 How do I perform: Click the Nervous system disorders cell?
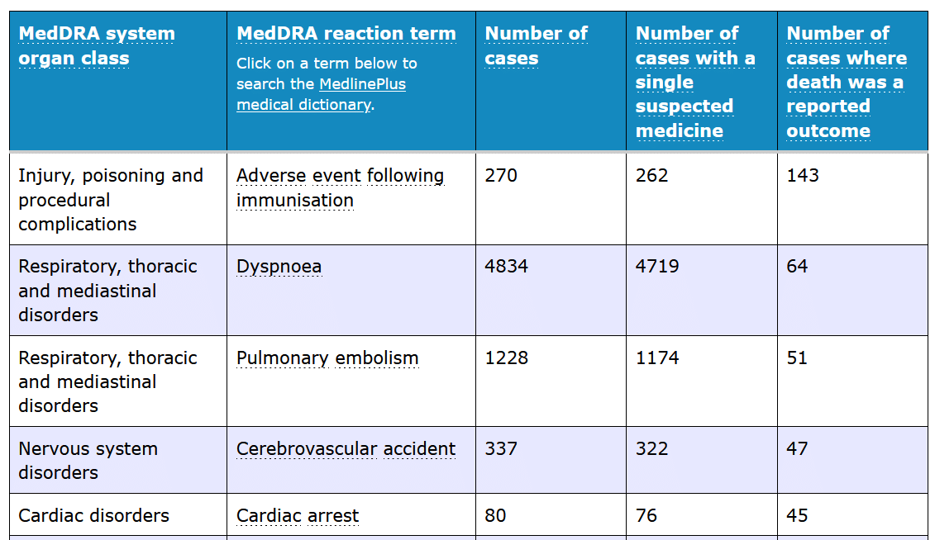point(88,461)
